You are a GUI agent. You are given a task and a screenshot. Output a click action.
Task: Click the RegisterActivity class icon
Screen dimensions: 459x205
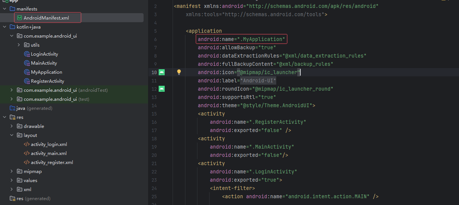(x=27, y=81)
